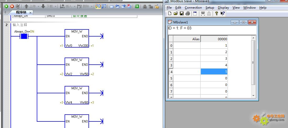Image resolution: width=288 pixels, height=128 pixels.
Task: Click the next bookmark icon
Action: (123, 6)
